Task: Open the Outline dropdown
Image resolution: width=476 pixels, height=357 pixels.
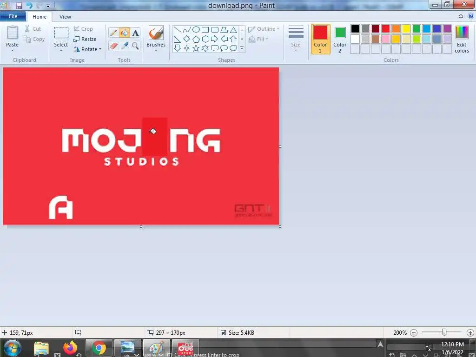Action: tap(264, 29)
